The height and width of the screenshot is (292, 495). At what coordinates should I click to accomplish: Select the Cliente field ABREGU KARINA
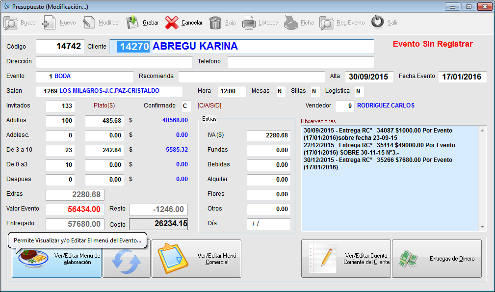tap(242, 47)
